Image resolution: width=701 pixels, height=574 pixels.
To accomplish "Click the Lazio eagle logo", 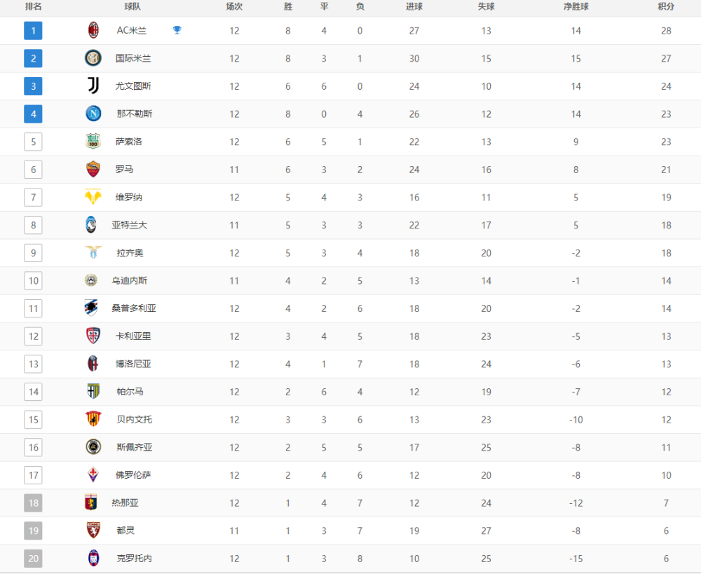I will pyautogui.click(x=93, y=252).
